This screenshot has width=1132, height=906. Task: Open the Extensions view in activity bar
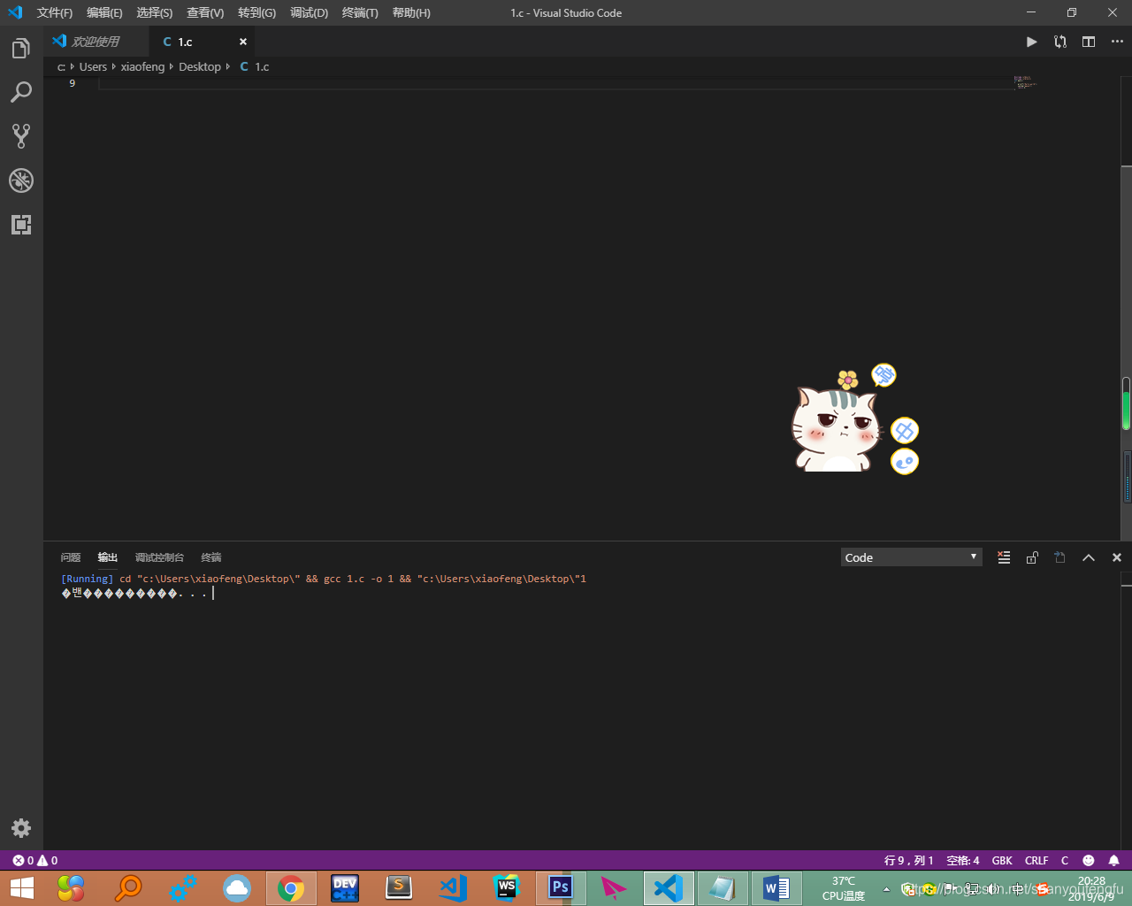[21, 225]
